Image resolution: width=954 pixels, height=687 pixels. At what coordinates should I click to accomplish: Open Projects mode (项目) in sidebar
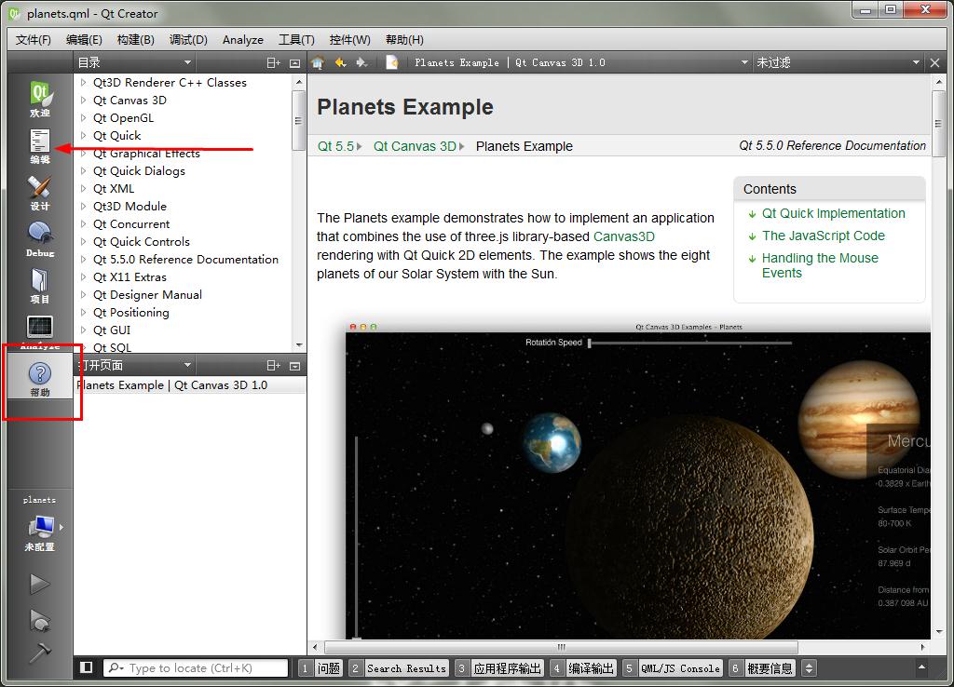[39, 285]
